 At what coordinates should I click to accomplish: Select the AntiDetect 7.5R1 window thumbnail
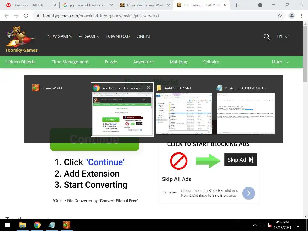click(184, 114)
